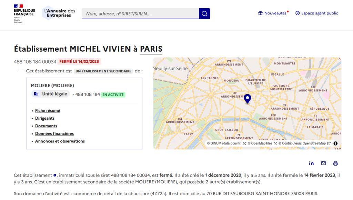Open the Documents link
Viewport: 353px width, 200px height.
(46, 126)
